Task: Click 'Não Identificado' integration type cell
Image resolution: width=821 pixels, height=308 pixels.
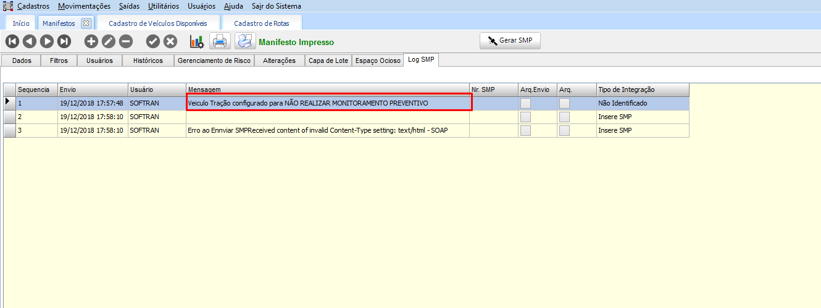Action: pyautogui.click(x=643, y=103)
